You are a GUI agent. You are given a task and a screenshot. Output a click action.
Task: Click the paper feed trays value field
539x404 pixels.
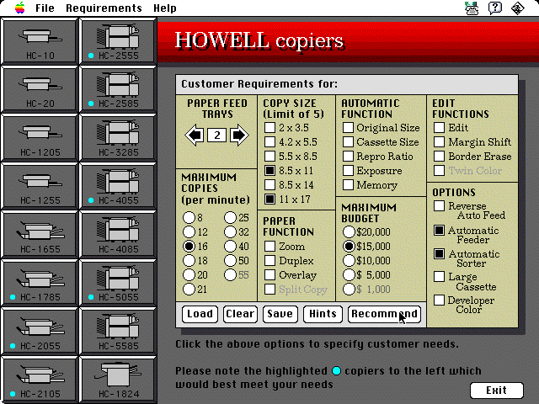217,135
